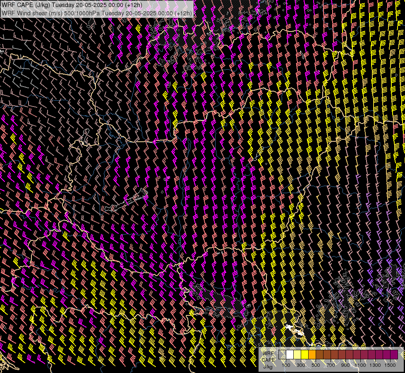The image size is (405, 373).
Task: Click the purple above-1500 CAPE legend swatch
Action: (394, 354)
